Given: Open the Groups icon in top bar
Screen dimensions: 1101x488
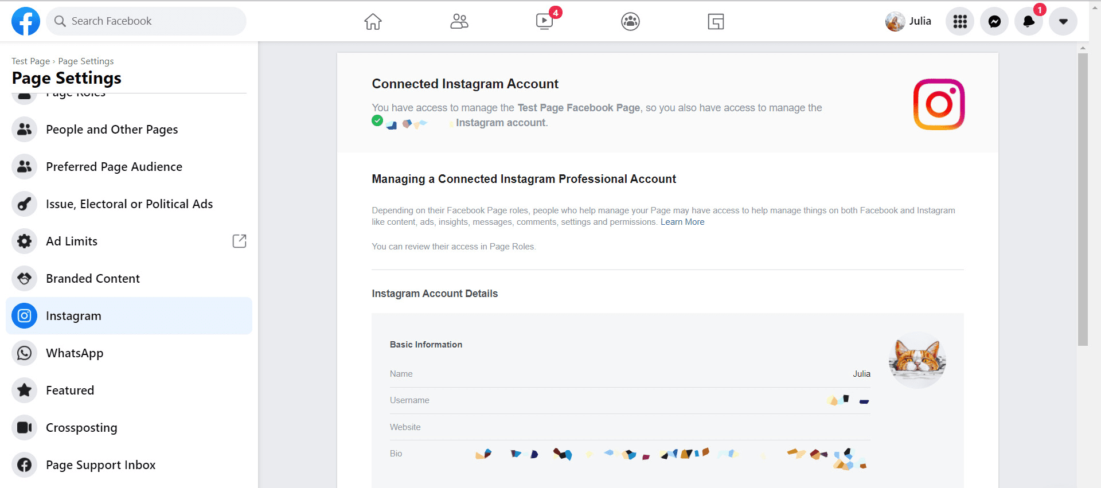Looking at the screenshot, I should [630, 21].
